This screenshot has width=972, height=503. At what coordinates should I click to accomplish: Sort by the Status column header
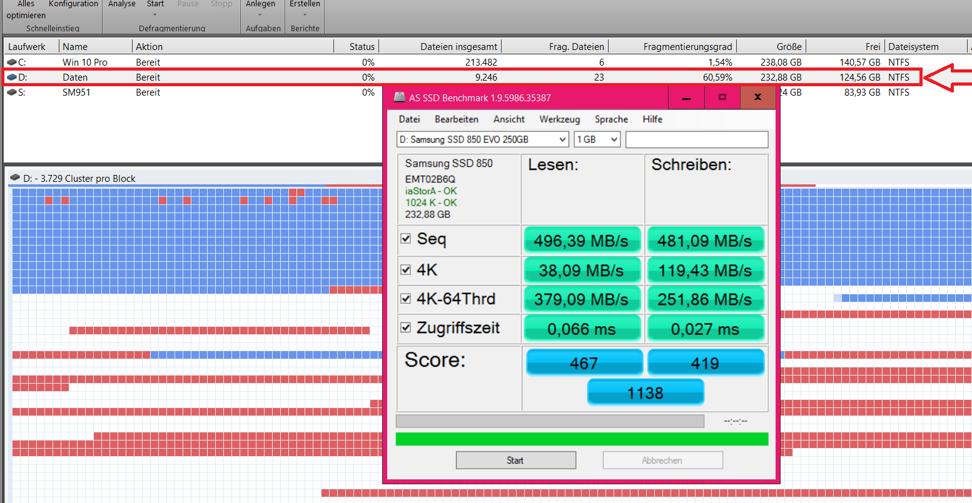(x=356, y=46)
